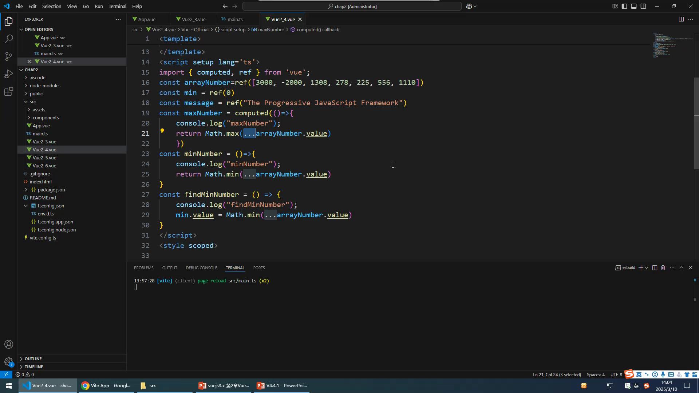Screen dimensions: 699x393
Task: Toggle the bottom panel layout button
Action: click(634, 6)
